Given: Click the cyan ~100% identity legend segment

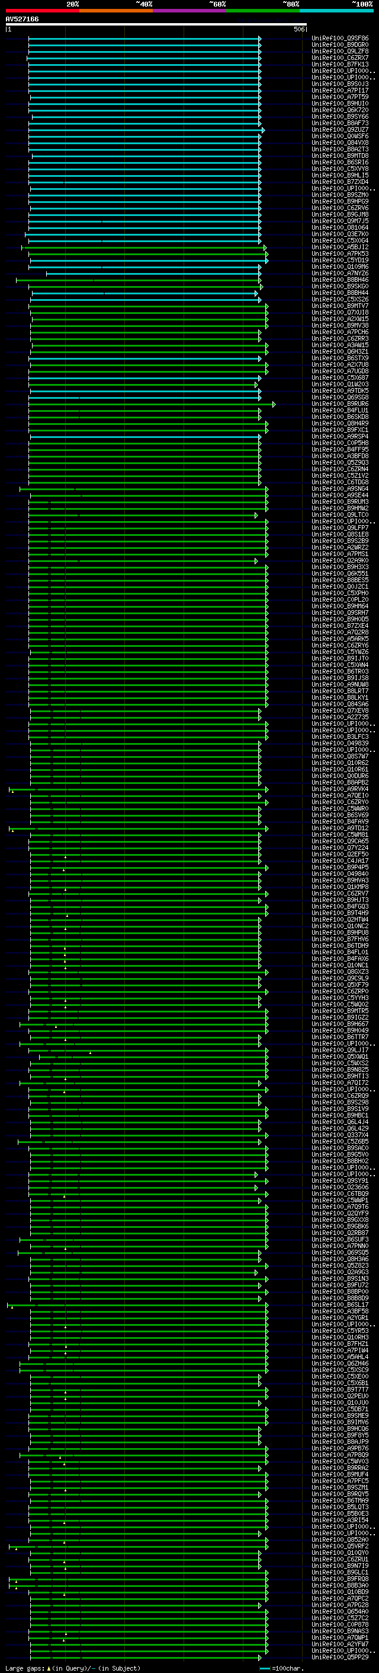Looking at the screenshot, I should pos(337,11).
